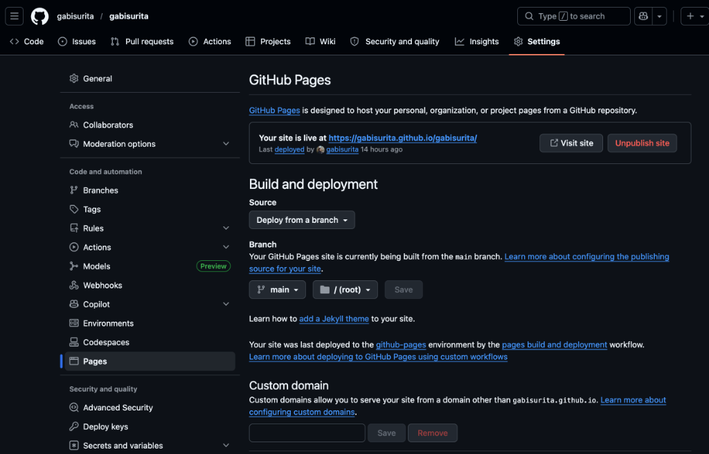709x454 pixels.
Task: Click the Advanced Security shield icon
Action: point(73,408)
